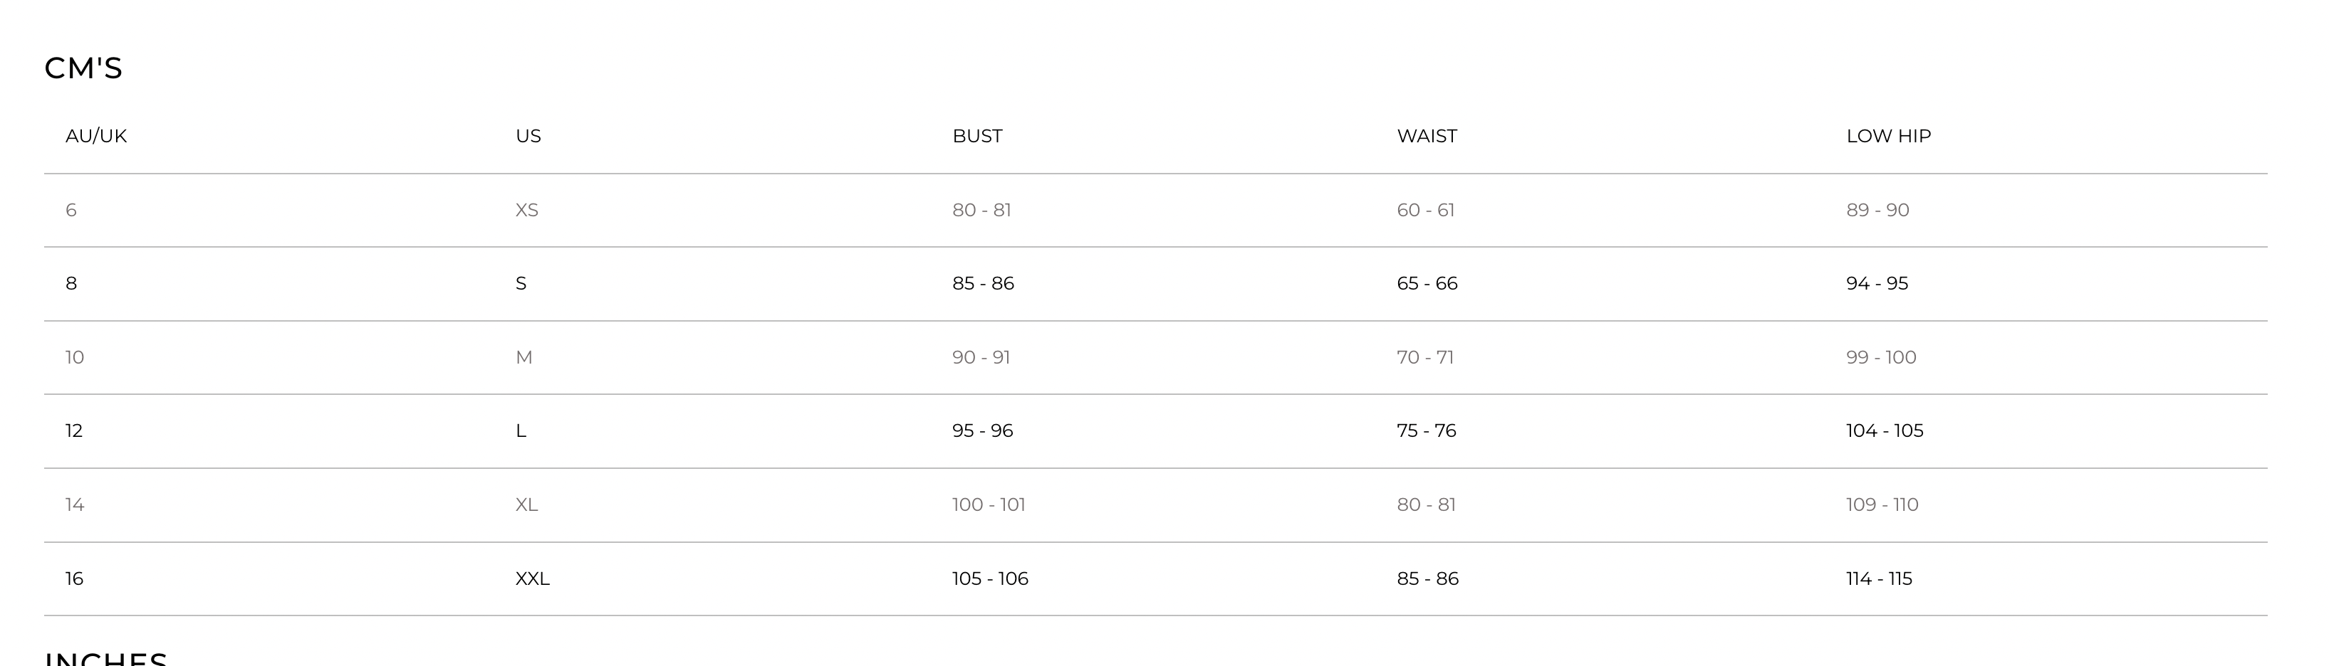The height and width of the screenshot is (666, 2329).
Task: Select waist measurement 60 - 61
Action: tap(1426, 211)
